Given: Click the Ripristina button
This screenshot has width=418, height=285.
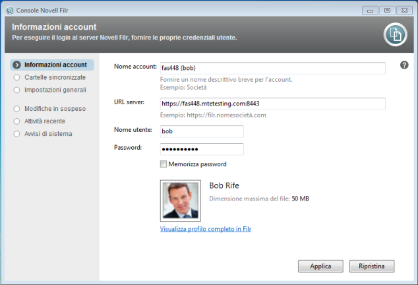Looking at the screenshot, I should tap(372, 266).
